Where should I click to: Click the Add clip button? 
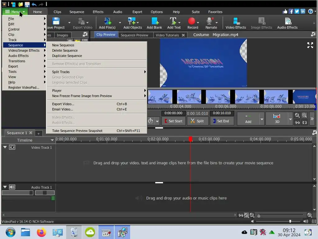[x=248, y=119]
